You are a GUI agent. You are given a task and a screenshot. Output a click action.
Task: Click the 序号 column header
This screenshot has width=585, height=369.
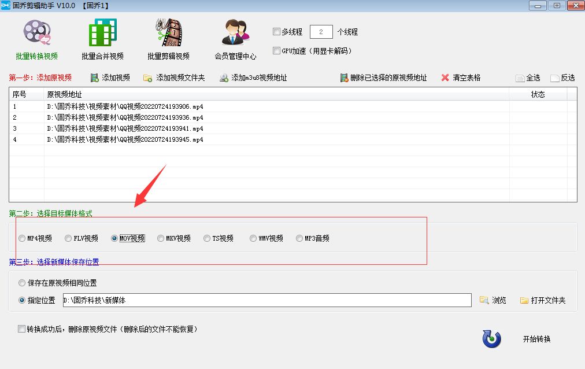27,94
